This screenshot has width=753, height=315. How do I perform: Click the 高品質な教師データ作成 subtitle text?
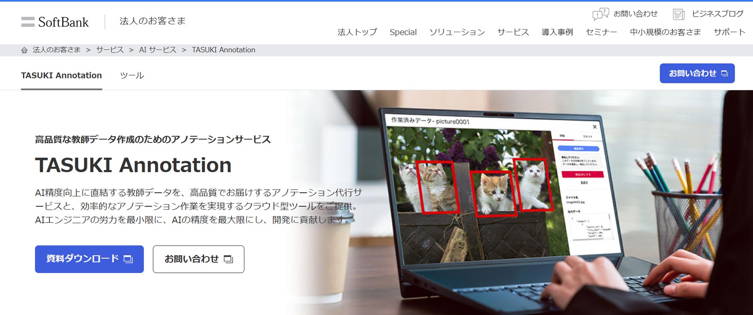153,140
